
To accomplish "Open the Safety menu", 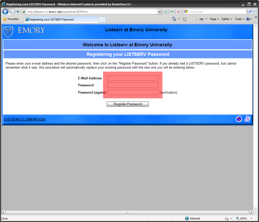I will [x=227, y=19].
